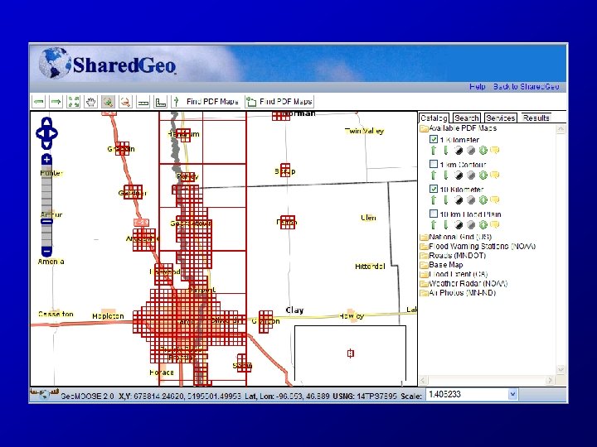Expand the Roads (MNDOT) folder

(424, 256)
